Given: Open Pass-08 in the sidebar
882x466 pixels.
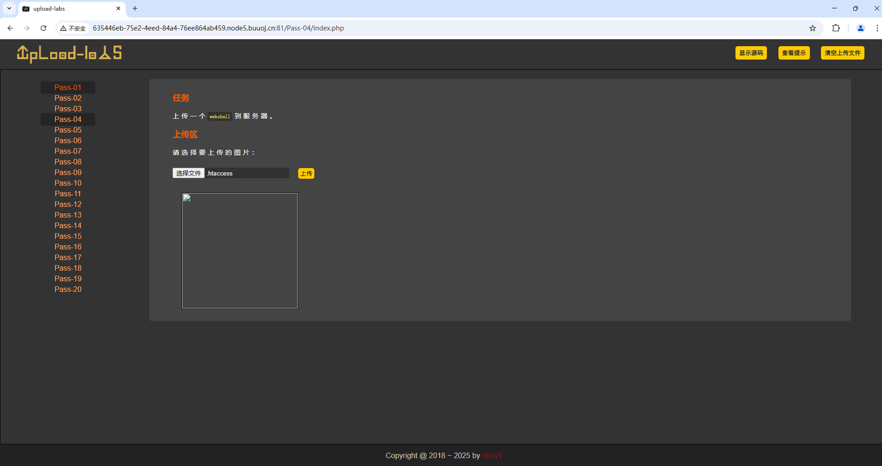Looking at the screenshot, I should click(x=68, y=162).
